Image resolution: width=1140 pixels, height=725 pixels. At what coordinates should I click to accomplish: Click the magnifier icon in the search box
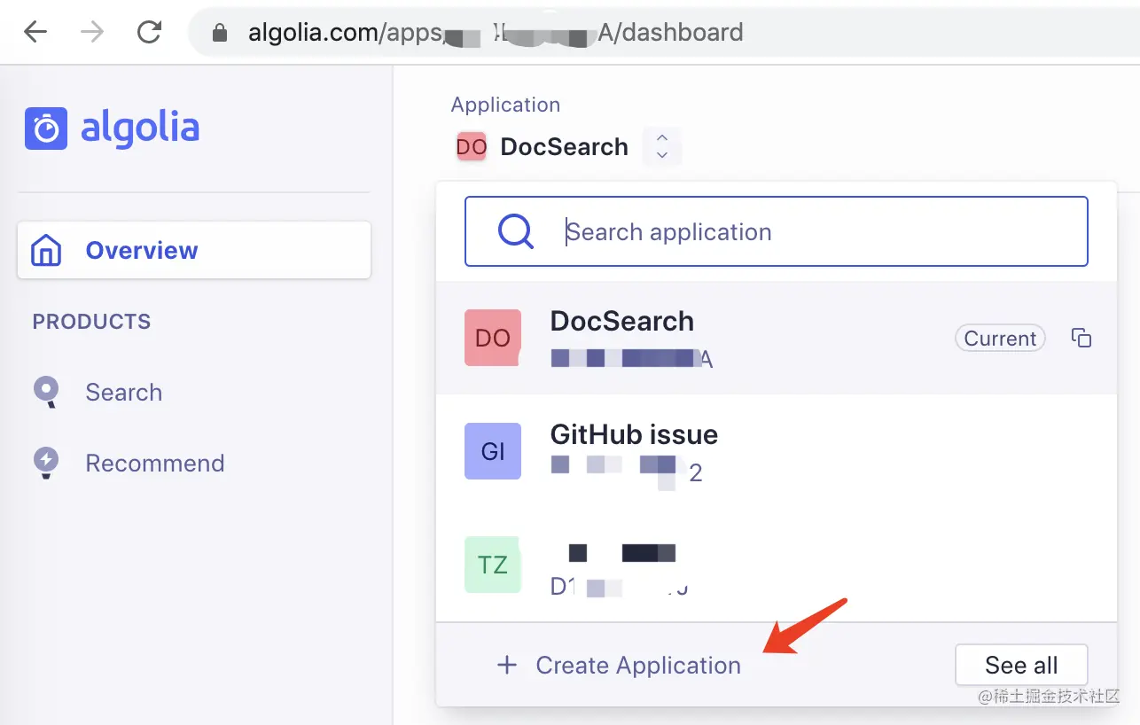(516, 231)
